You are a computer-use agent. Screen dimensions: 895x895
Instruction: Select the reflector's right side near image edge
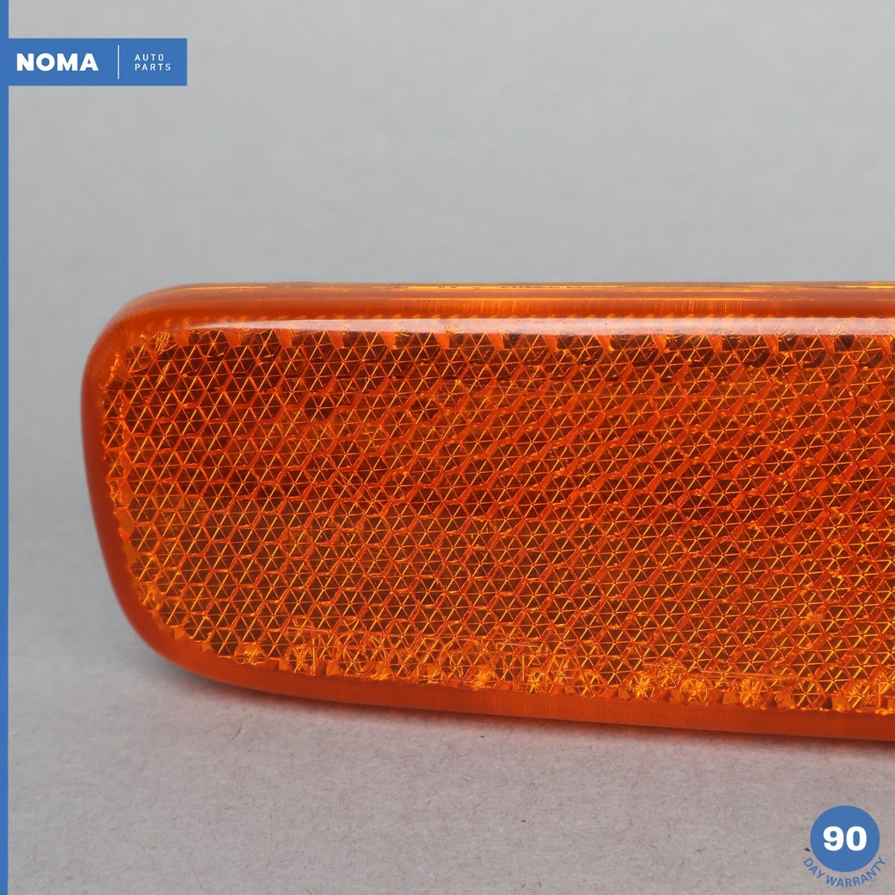tap(873, 507)
